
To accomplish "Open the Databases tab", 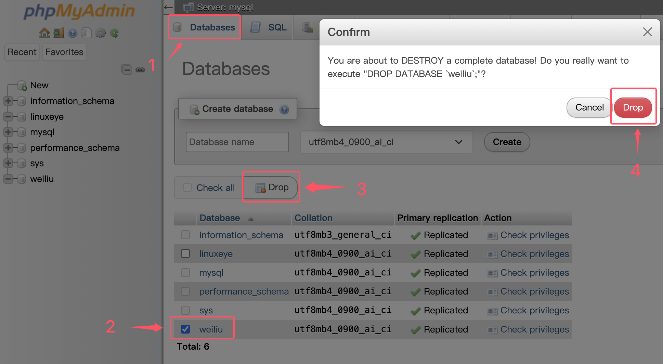I will [x=205, y=27].
